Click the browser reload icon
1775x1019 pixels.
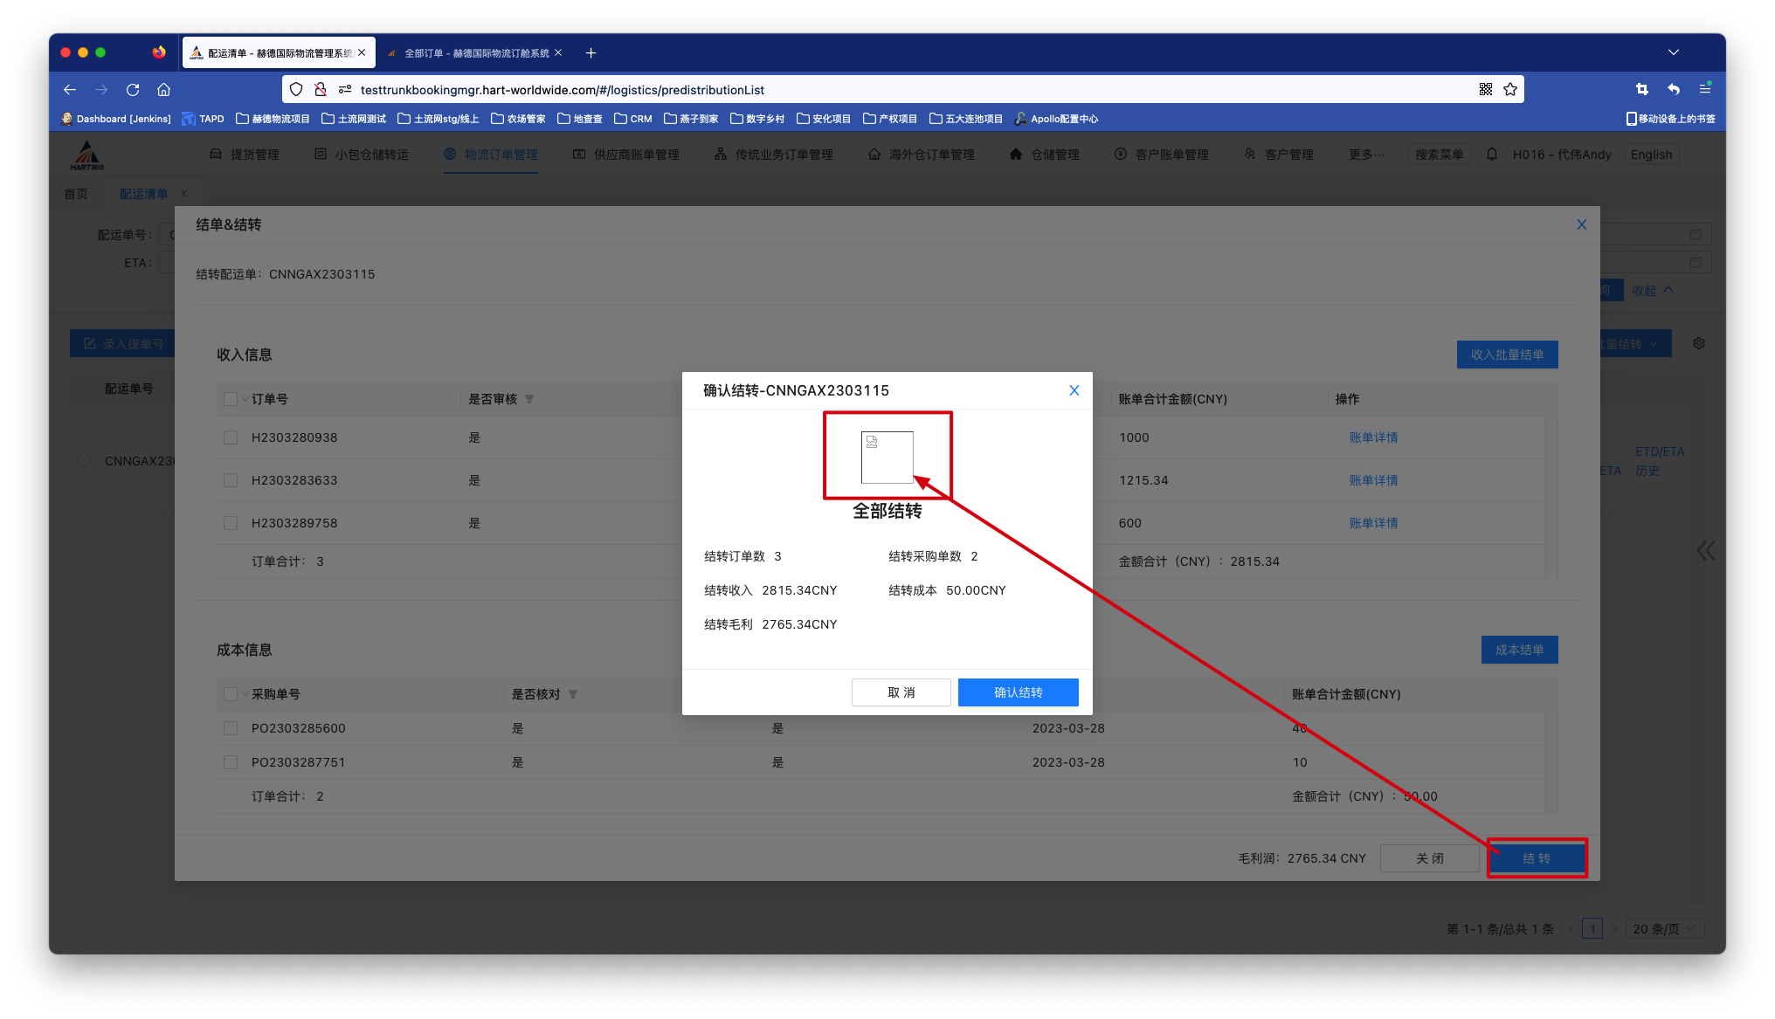(x=133, y=90)
